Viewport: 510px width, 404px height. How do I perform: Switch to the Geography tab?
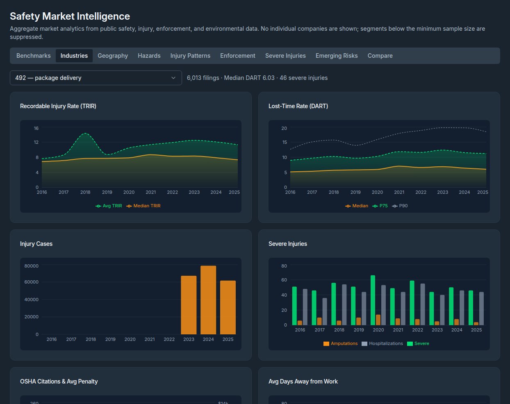(113, 56)
